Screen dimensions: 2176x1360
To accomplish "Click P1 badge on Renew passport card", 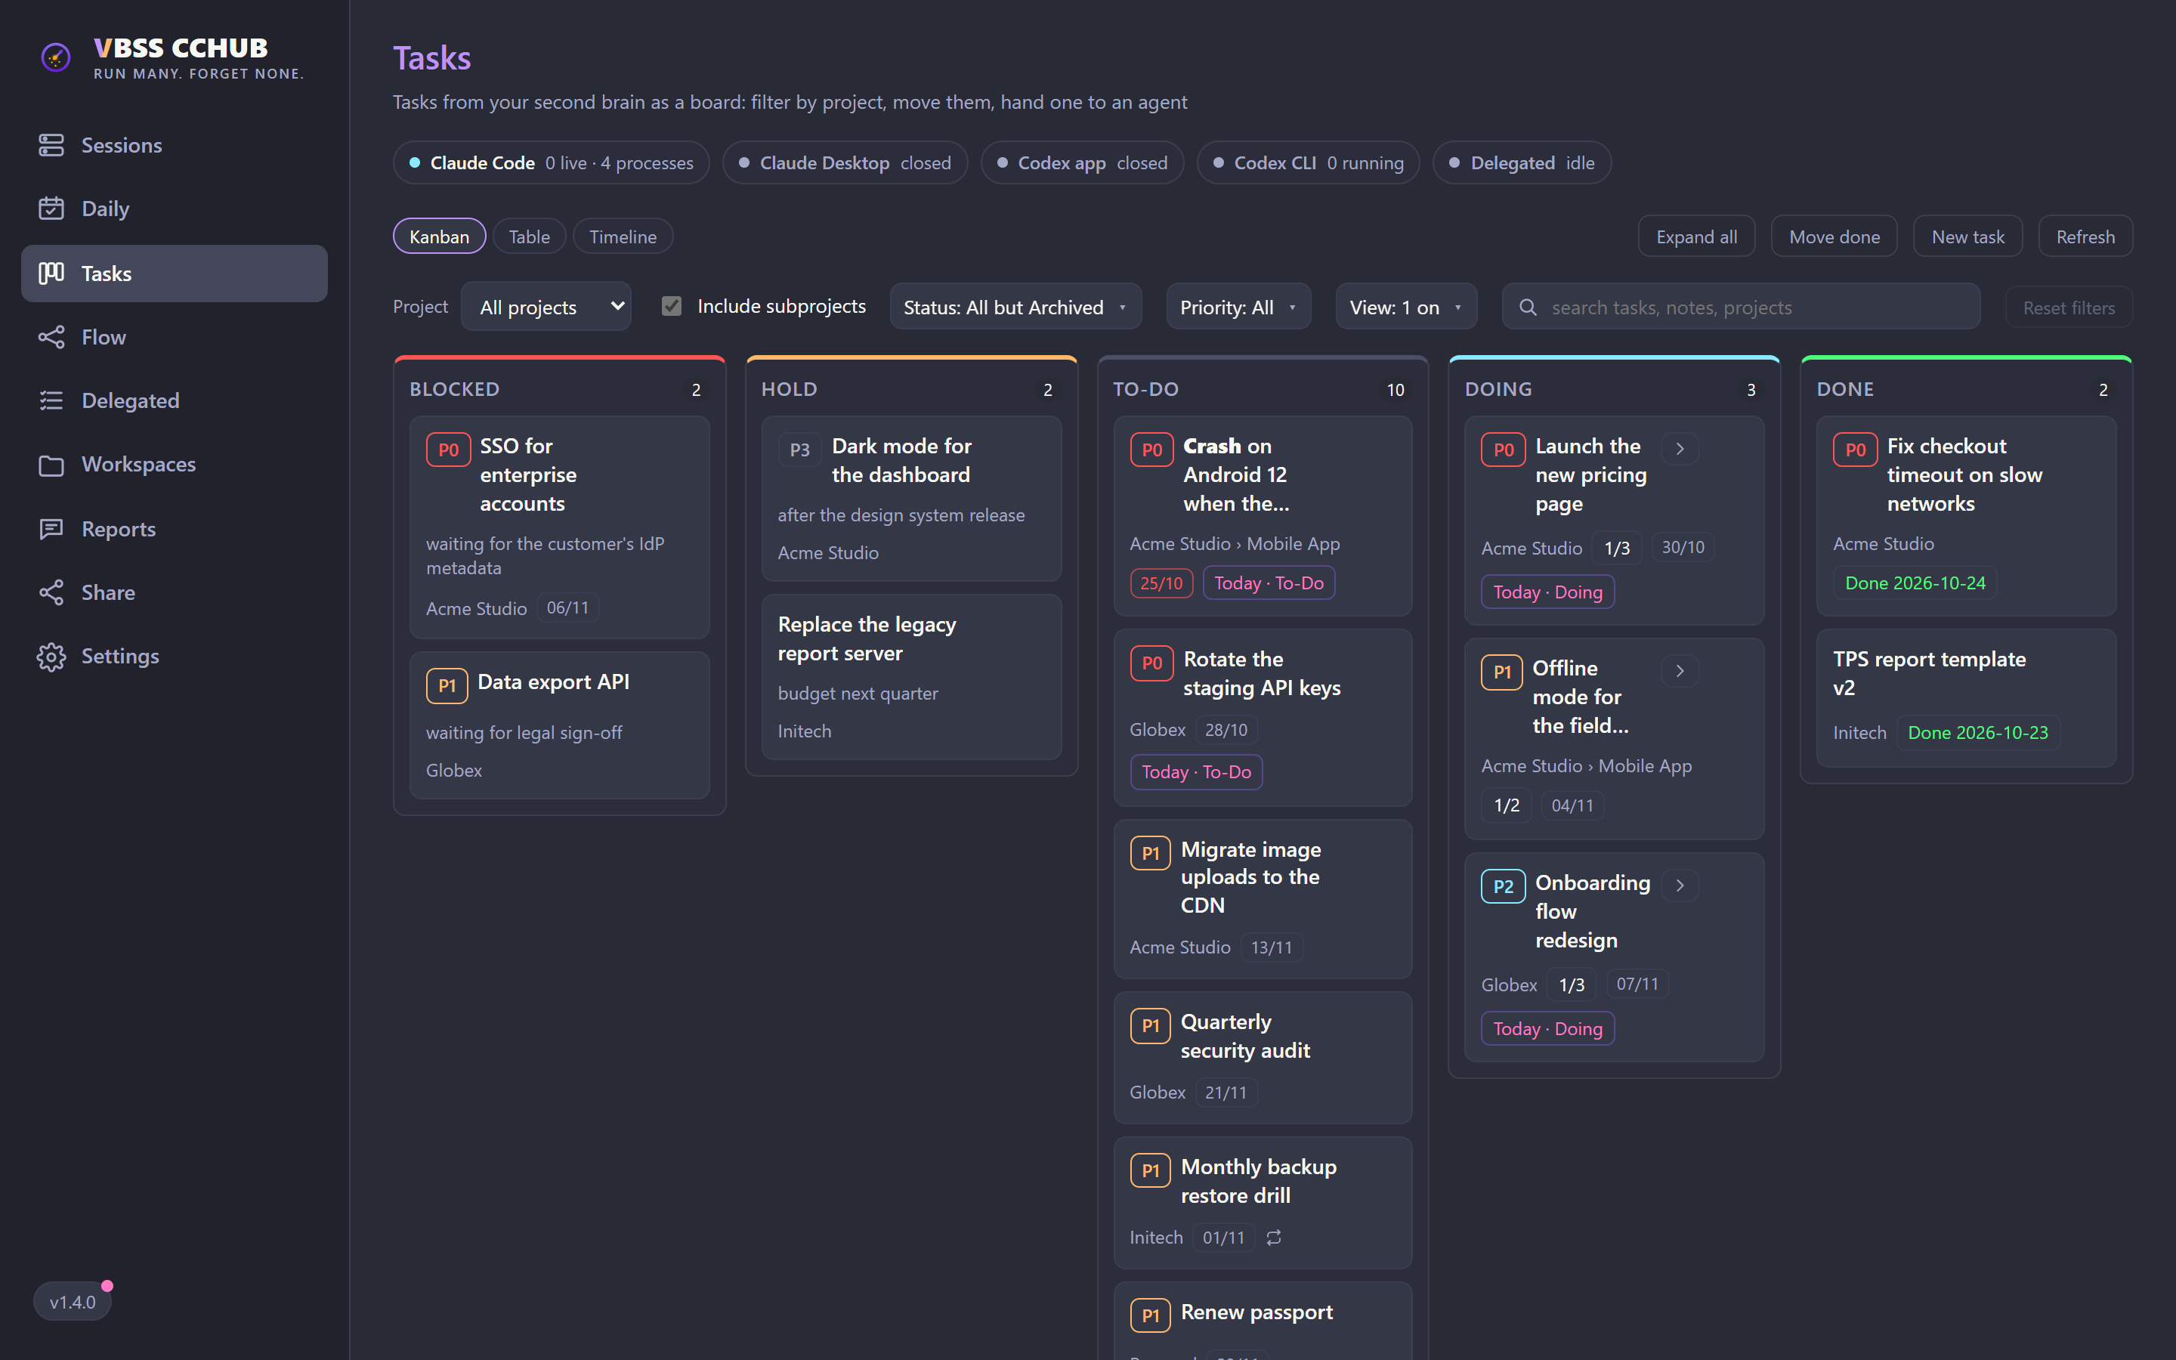I will [x=1151, y=1315].
